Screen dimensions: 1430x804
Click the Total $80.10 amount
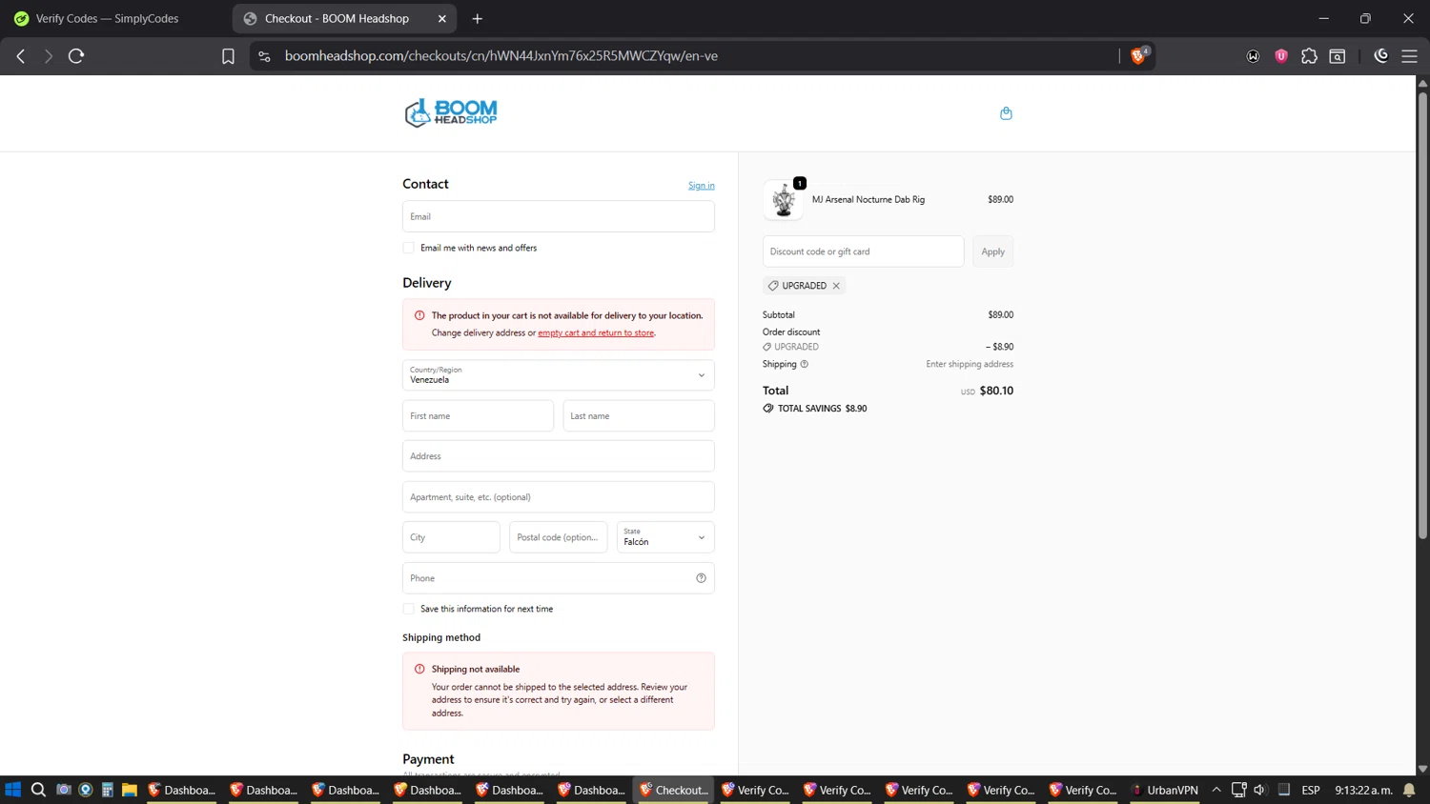click(x=996, y=391)
